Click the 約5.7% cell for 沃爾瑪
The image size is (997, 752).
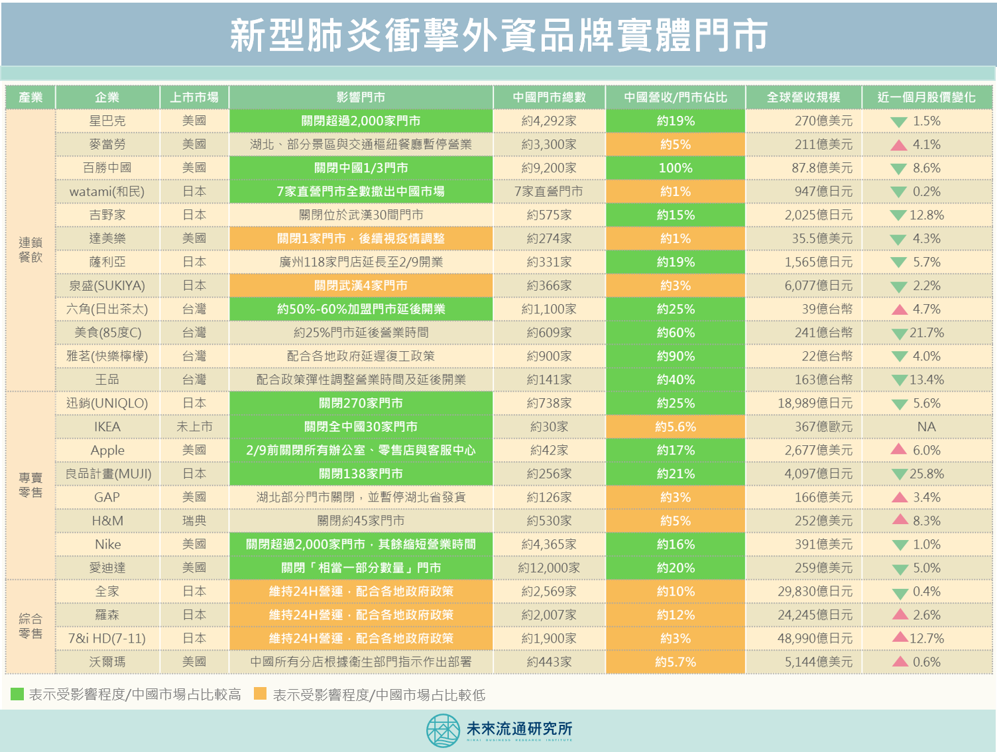pos(675,662)
